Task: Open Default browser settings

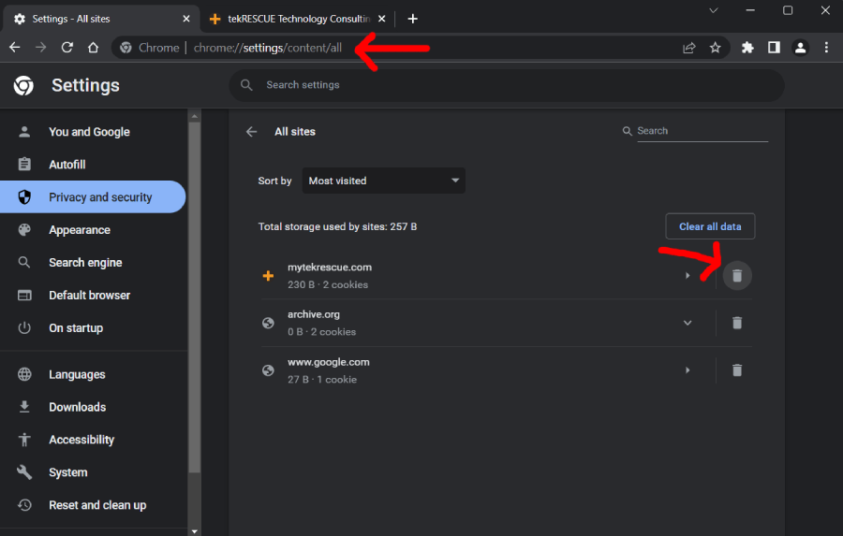Action: pos(93,296)
